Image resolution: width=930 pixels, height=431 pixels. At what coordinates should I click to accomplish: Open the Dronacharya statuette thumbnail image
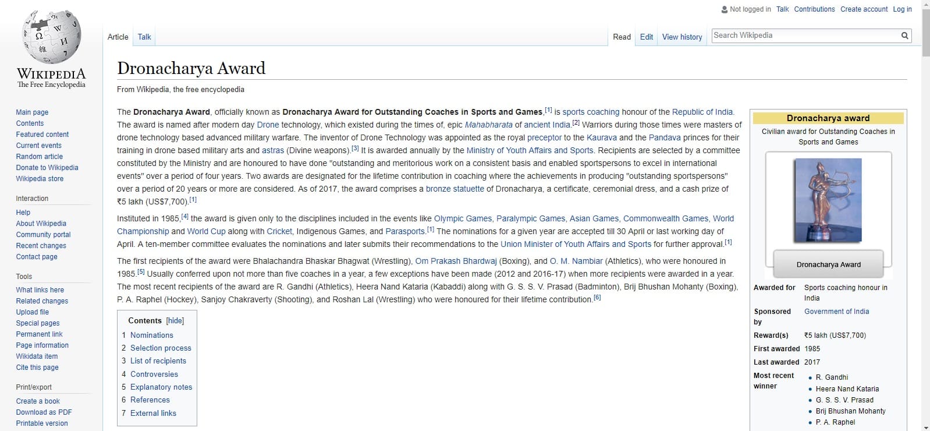(828, 200)
